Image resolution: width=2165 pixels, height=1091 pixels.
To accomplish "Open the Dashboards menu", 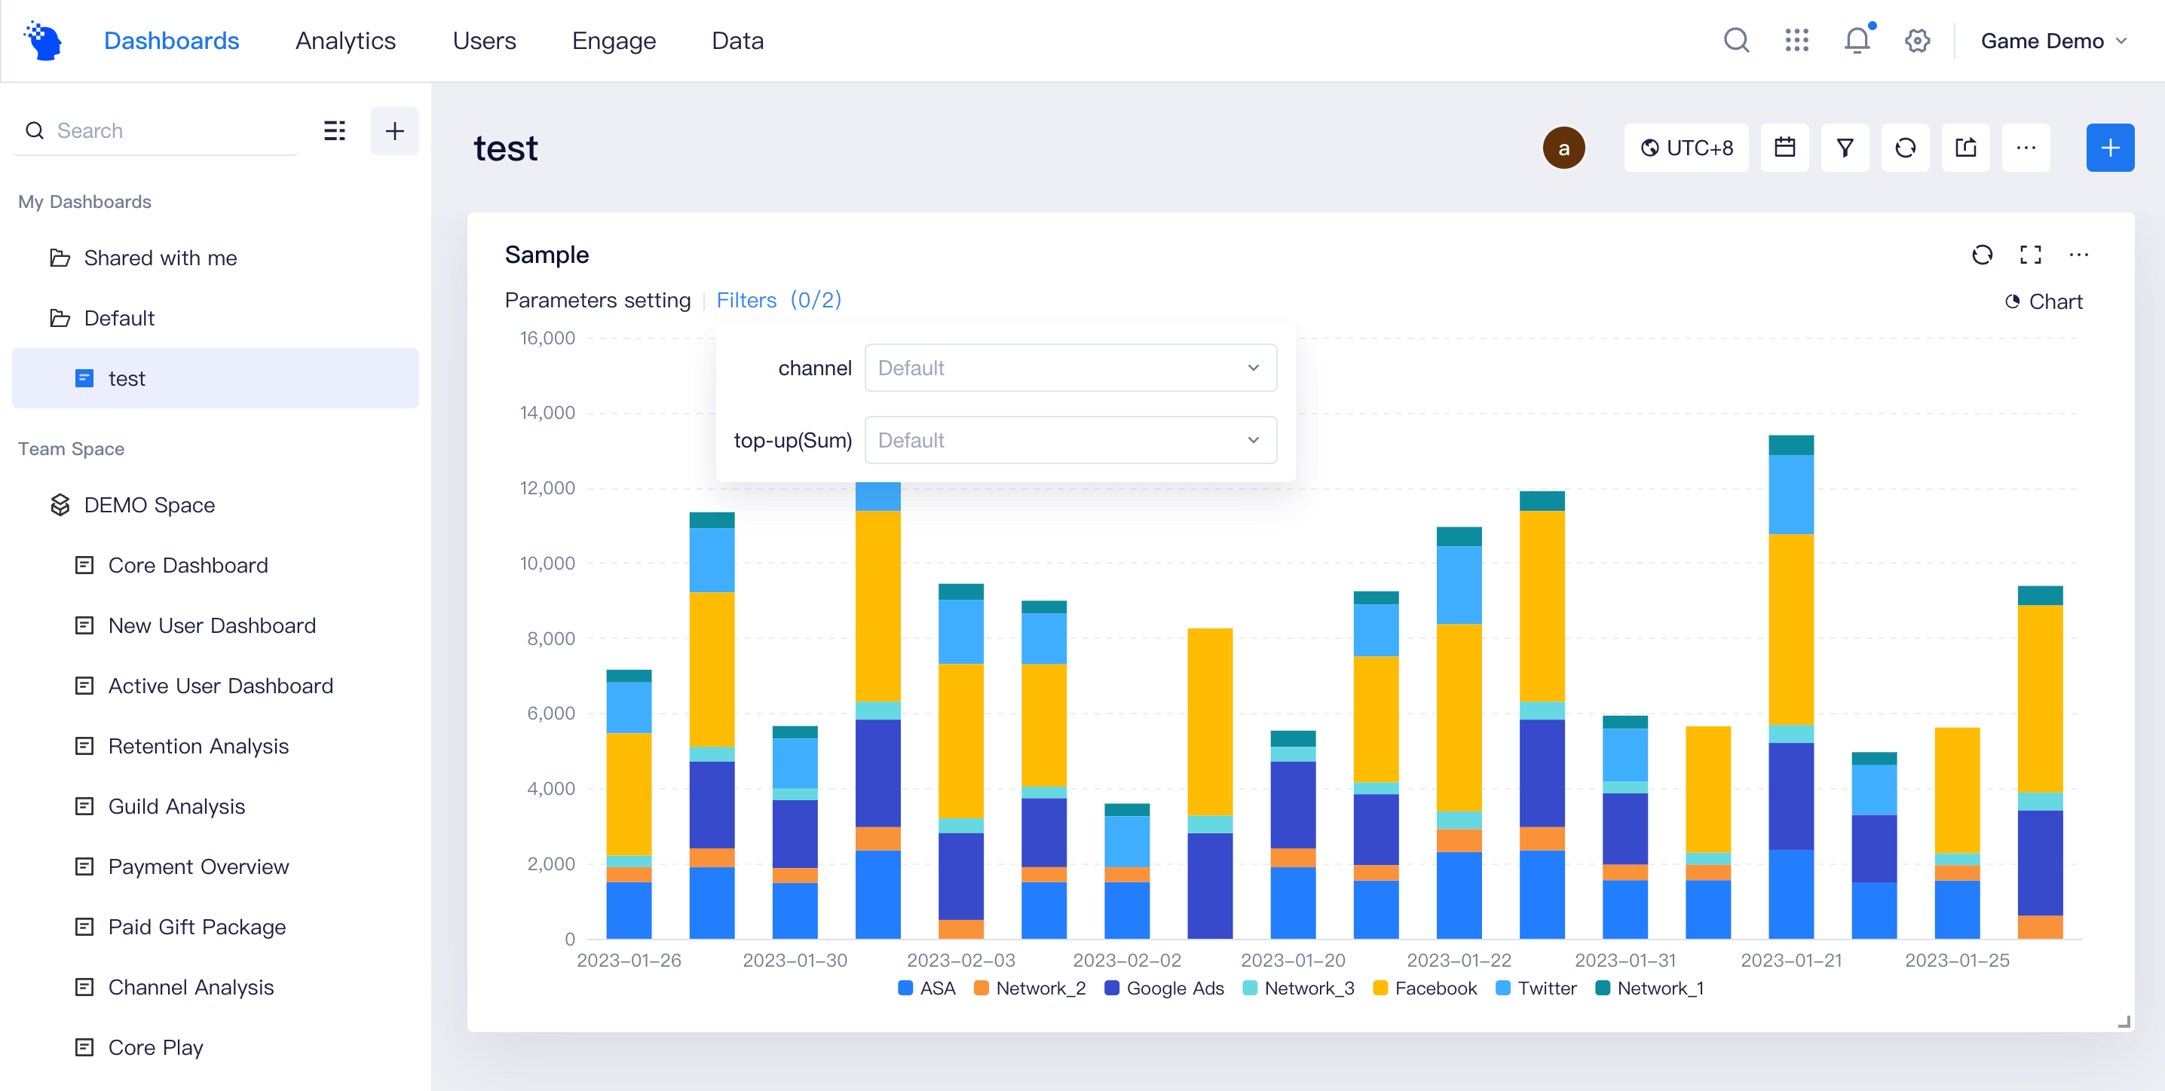I will point(171,41).
